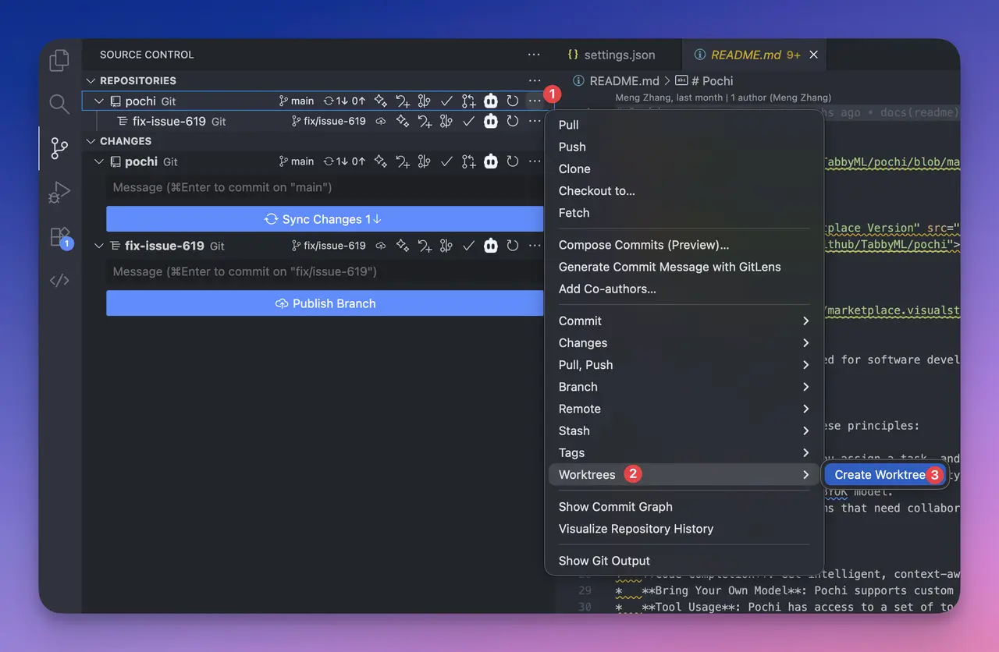
Task: Select the Search icon in the activity bar
Action: pyautogui.click(x=60, y=103)
